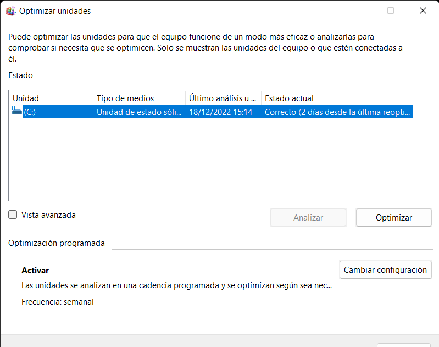Minimize the Optimizar unidades window

(359, 10)
